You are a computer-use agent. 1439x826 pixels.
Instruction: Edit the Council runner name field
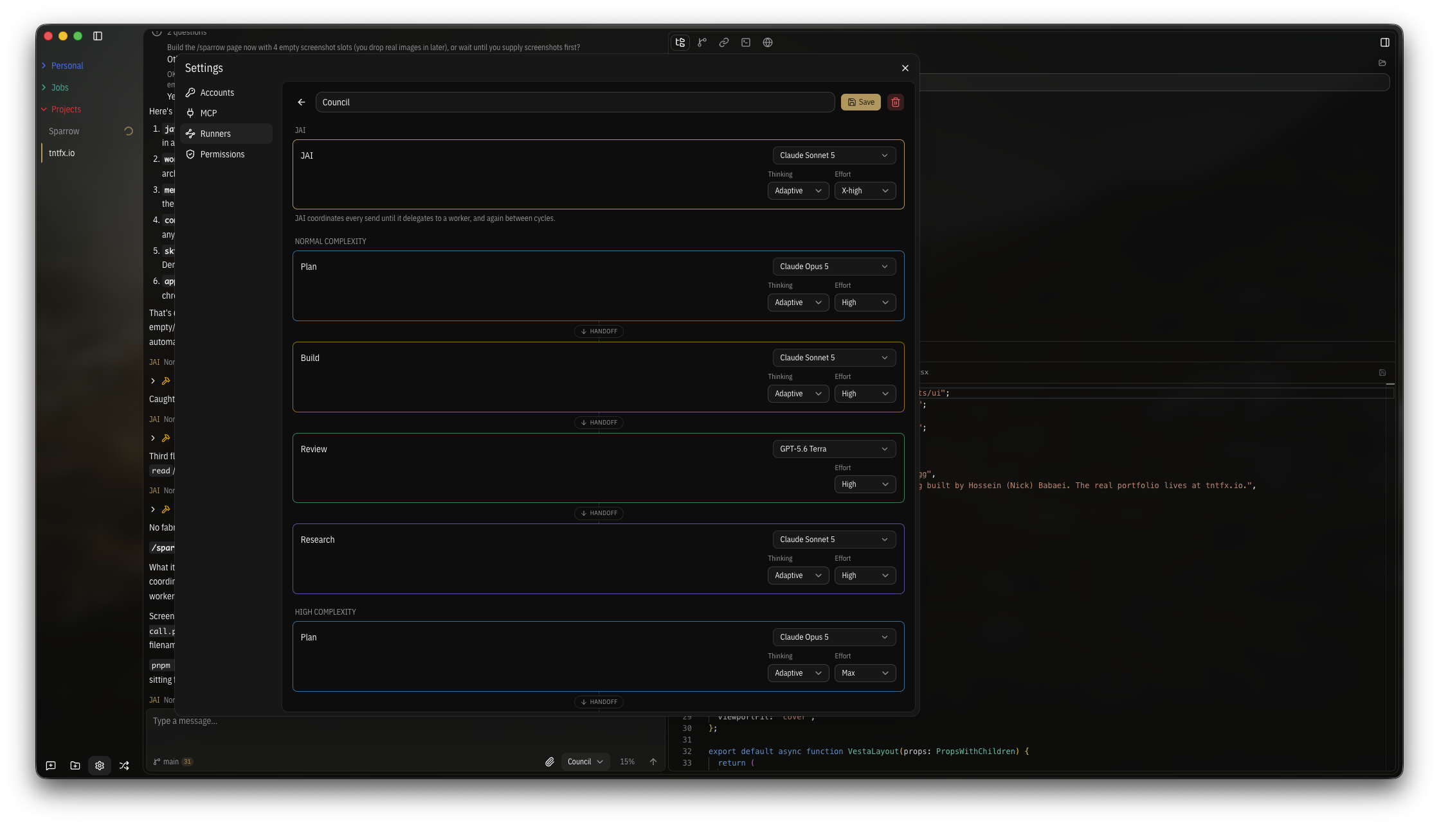coord(575,102)
